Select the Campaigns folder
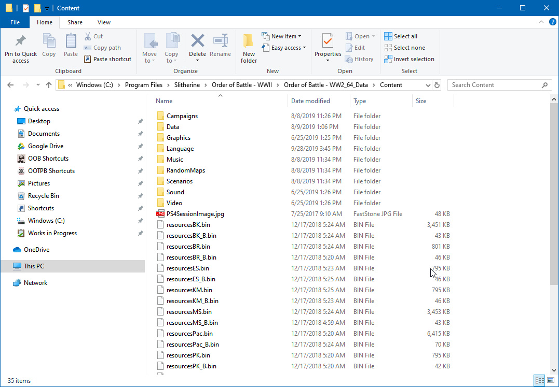559x387 pixels. tap(182, 116)
